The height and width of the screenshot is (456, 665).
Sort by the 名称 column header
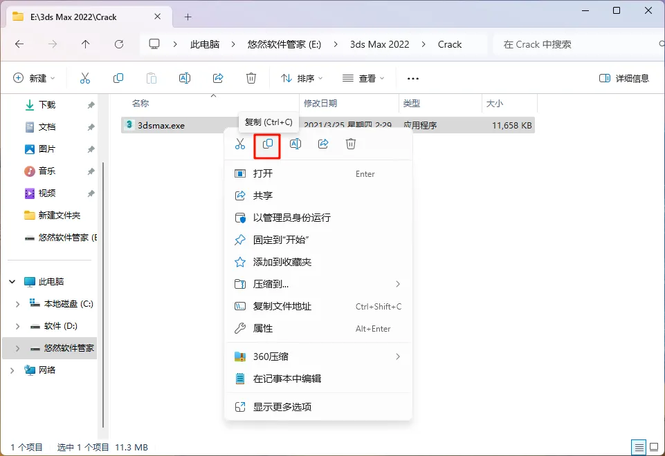pos(140,104)
